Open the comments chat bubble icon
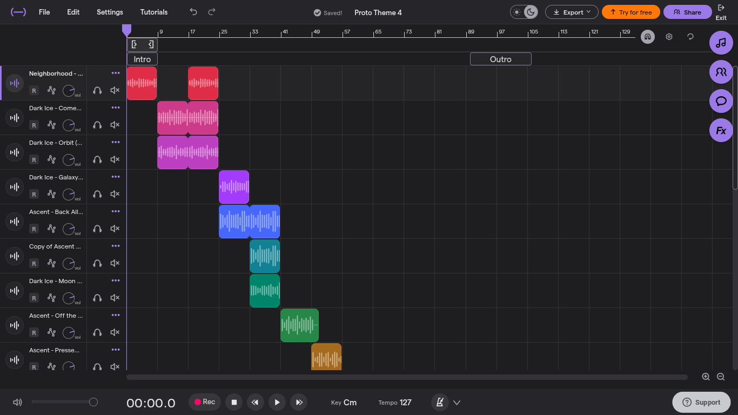Viewport: 738px width, 415px height. [x=721, y=101]
